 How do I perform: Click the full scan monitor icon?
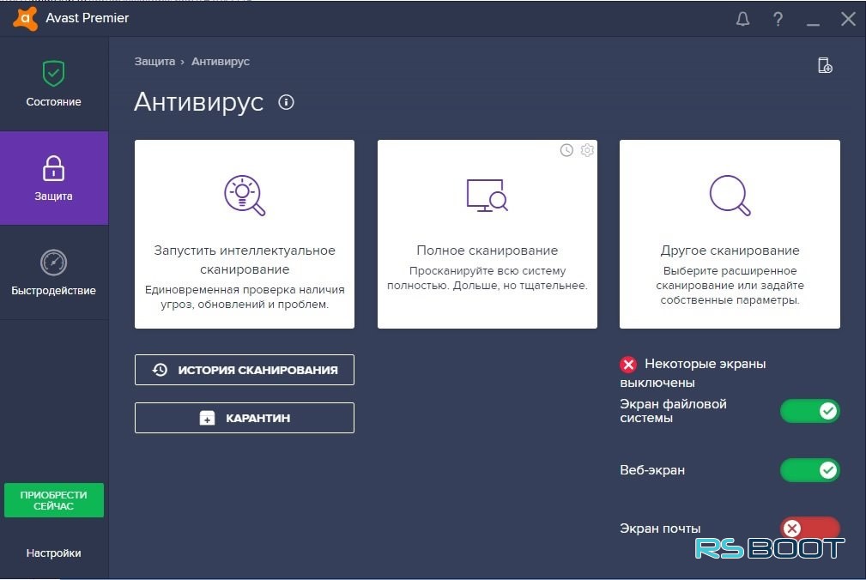pos(487,195)
